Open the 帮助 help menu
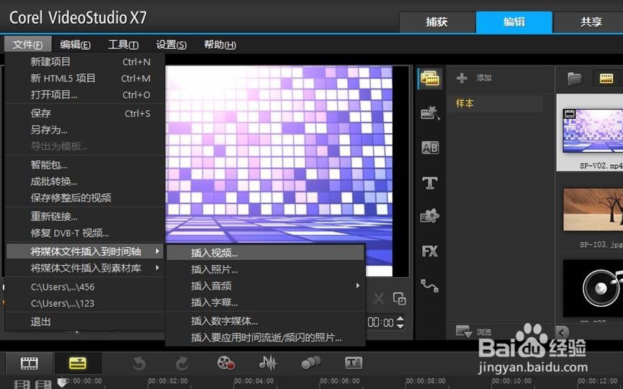The height and width of the screenshot is (389, 623). [x=220, y=45]
